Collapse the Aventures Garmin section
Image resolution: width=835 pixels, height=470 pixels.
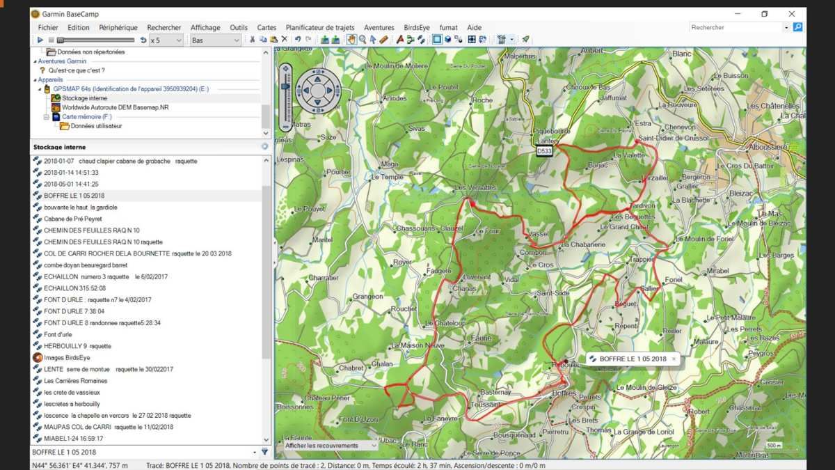coord(34,61)
